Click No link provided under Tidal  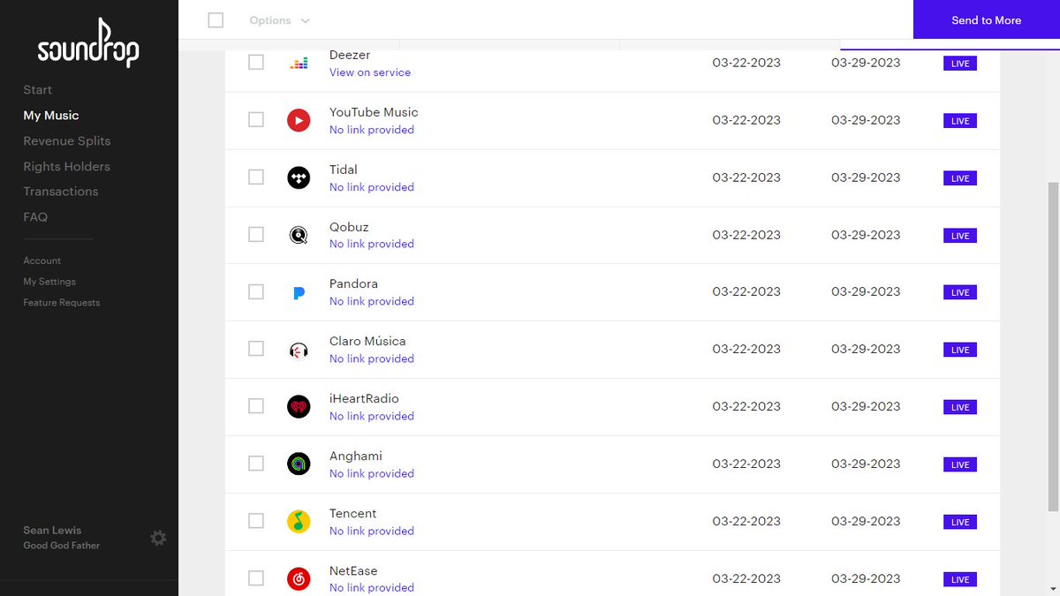[x=372, y=187]
